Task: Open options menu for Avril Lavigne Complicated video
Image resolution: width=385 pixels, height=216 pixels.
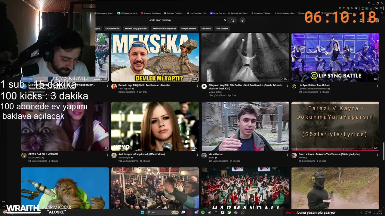Action: coord(197,155)
